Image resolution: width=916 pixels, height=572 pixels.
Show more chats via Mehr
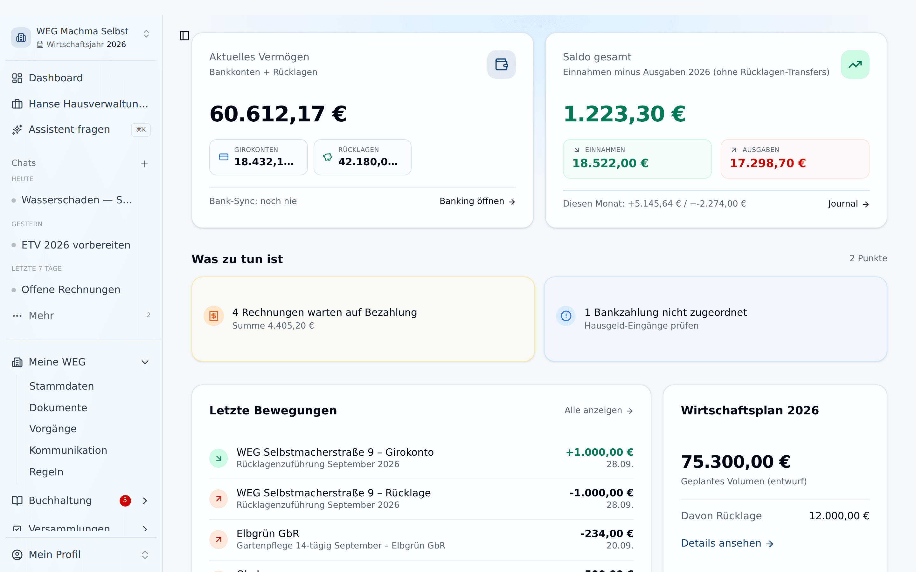coord(81,315)
